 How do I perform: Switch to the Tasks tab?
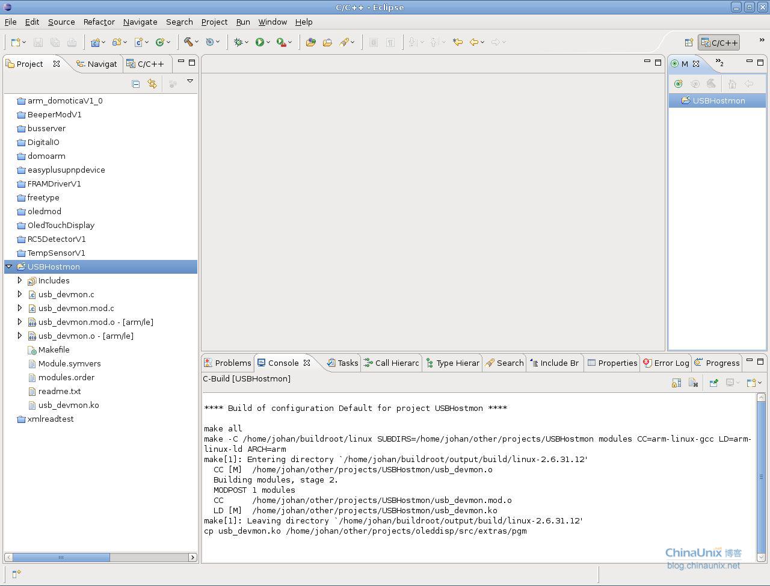(342, 363)
